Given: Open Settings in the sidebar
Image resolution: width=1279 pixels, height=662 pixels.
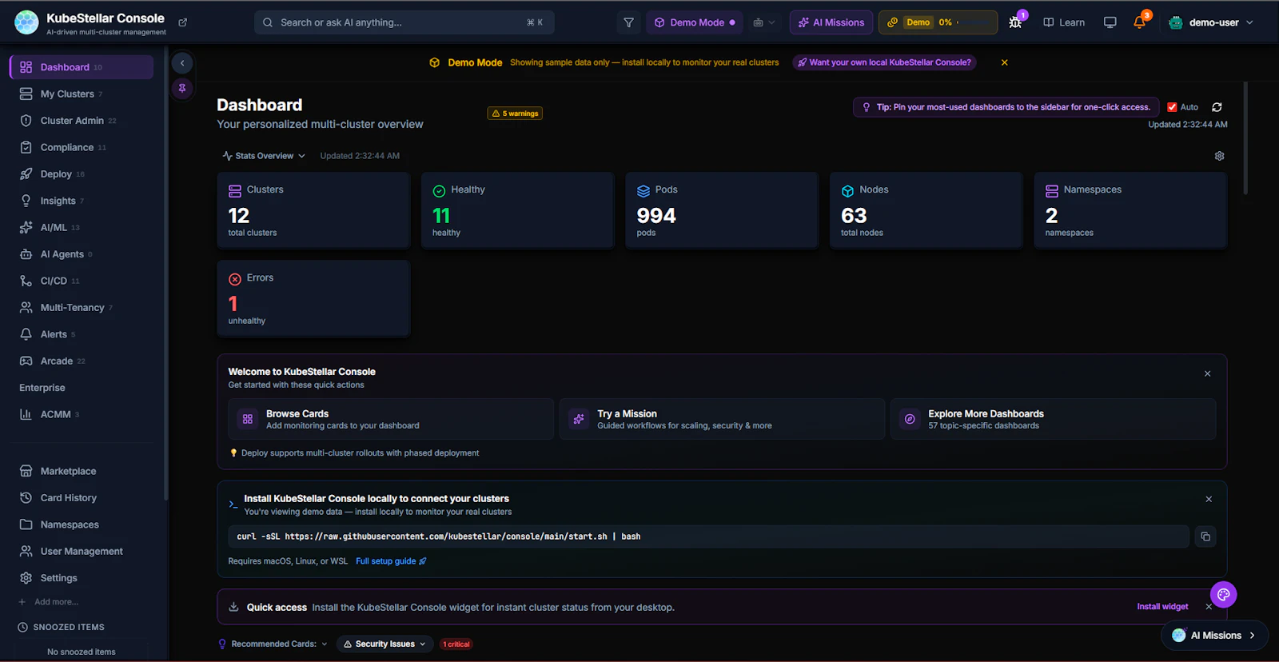Looking at the screenshot, I should tap(82, 578).
